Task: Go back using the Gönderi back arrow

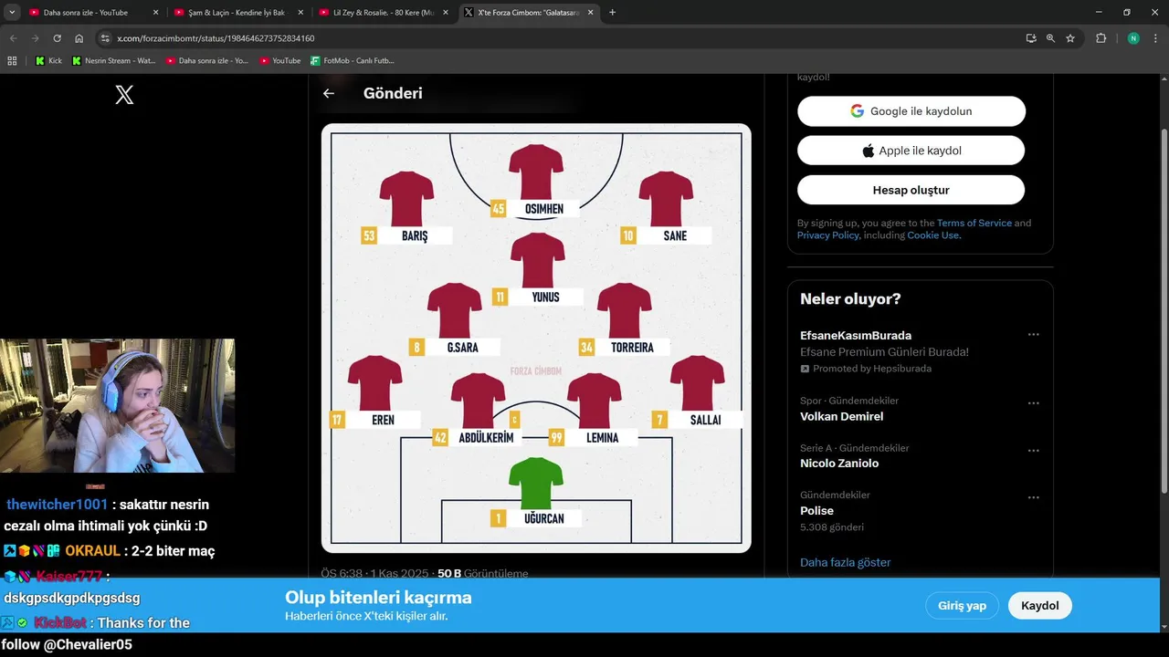Action: [x=329, y=93]
